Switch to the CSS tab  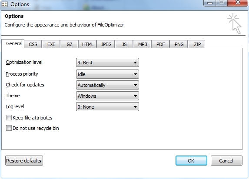pyautogui.click(x=33, y=44)
